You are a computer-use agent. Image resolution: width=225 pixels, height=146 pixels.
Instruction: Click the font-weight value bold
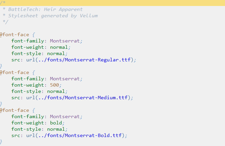[56, 123]
